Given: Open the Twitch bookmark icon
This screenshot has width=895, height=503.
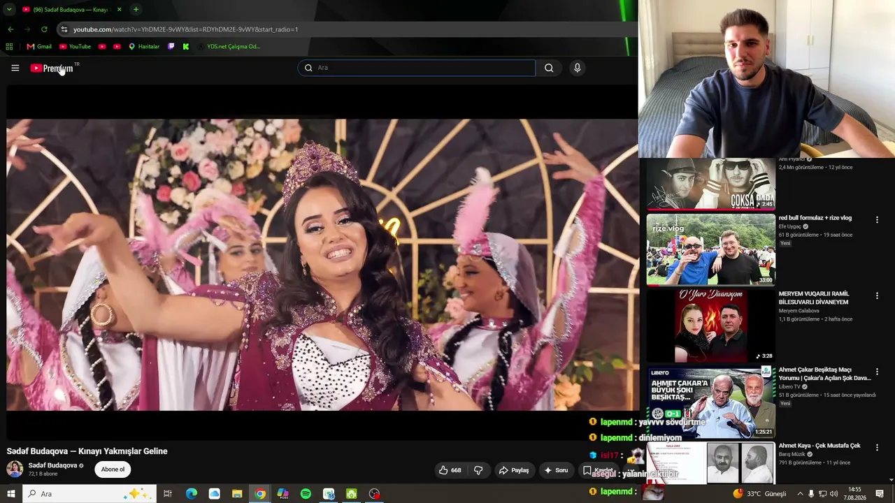Looking at the screenshot, I should (x=171, y=47).
